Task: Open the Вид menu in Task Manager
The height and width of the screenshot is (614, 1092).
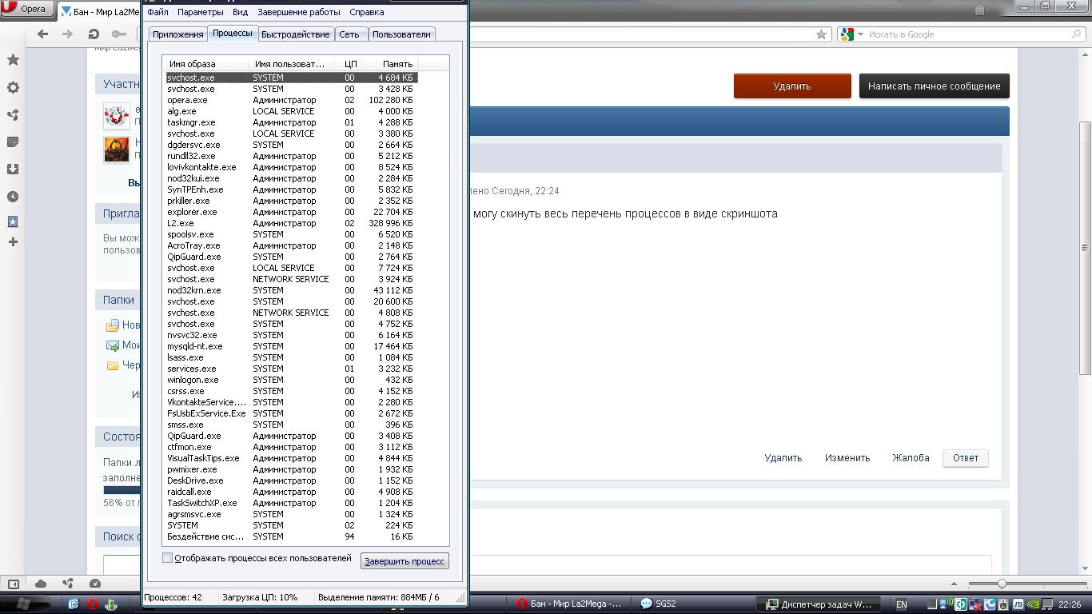Action: coord(240,12)
